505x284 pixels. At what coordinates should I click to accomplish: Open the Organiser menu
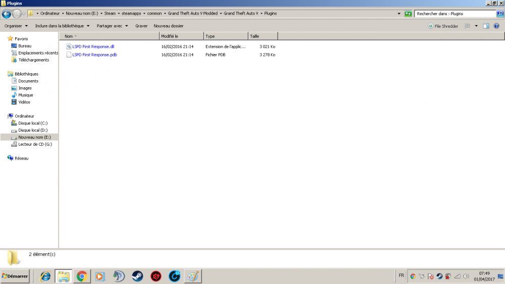[16, 26]
